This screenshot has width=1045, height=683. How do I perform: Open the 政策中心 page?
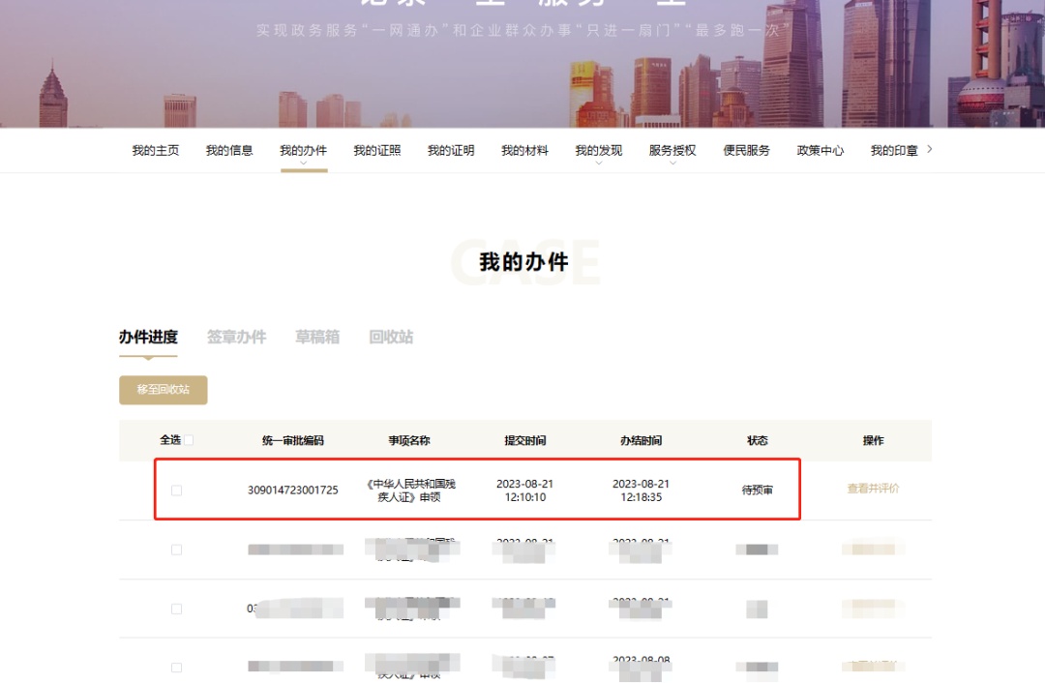tap(820, 151)
